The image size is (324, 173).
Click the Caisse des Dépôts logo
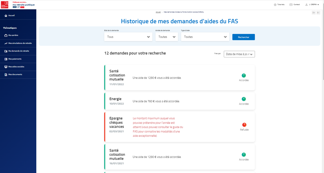(5, 4)
